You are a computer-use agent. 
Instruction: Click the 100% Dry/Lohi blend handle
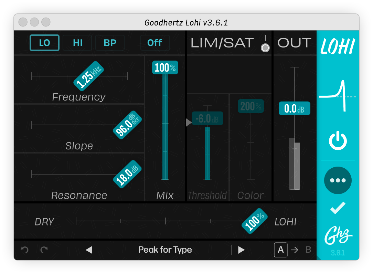255,221
